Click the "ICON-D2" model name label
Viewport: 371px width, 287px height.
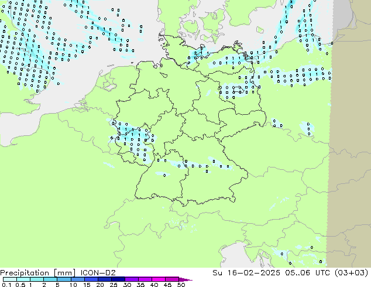98,272
